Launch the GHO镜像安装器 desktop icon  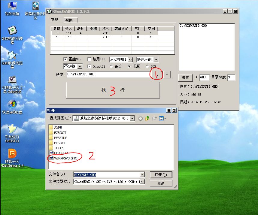(x=12, y=35)
